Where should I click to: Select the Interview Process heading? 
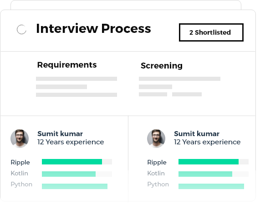93,29
